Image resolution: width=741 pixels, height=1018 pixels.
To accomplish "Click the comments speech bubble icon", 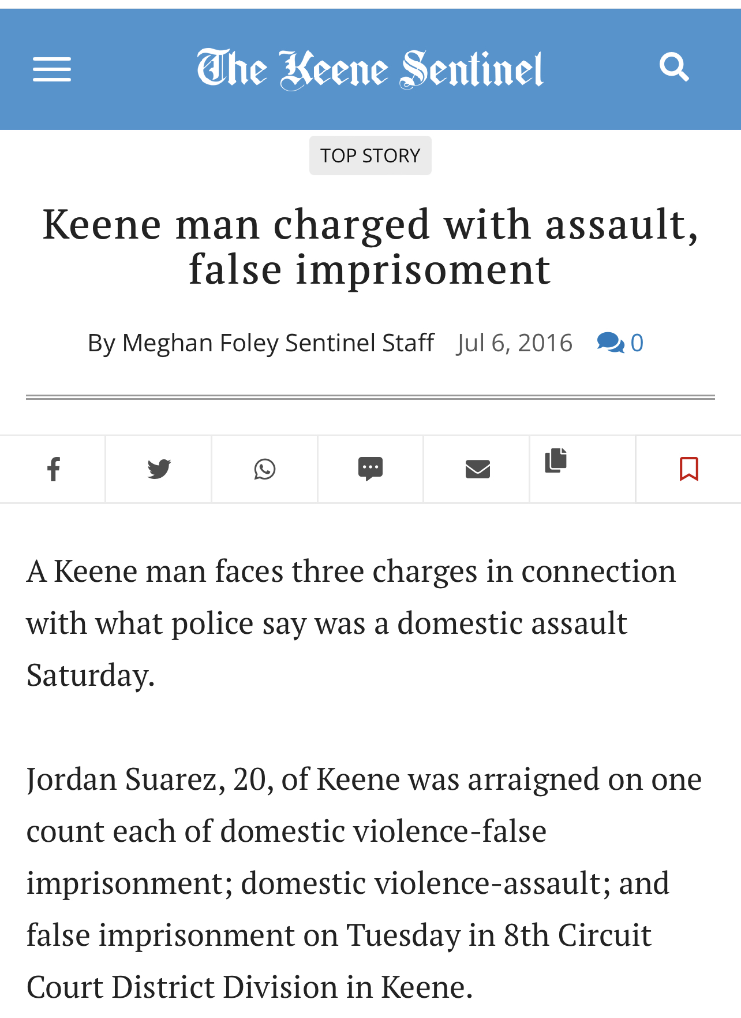I will click(x=610, y=343).
